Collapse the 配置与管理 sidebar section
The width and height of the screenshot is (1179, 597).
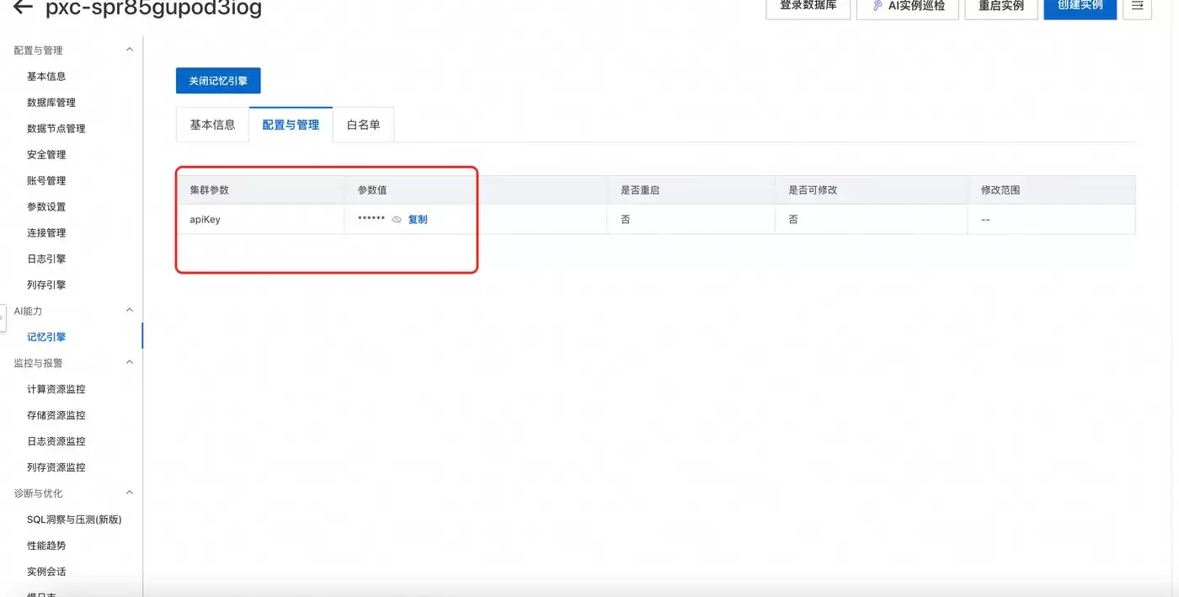point(130,51)
